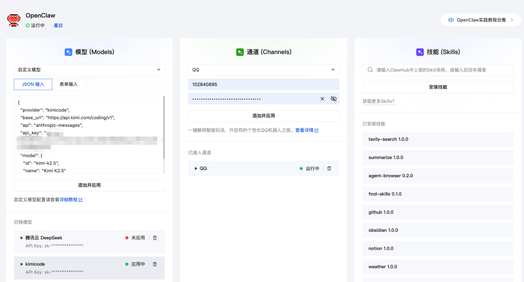Click the OpenClaw red crab logo
The image size is (524, 282).
tap(14, 20)
